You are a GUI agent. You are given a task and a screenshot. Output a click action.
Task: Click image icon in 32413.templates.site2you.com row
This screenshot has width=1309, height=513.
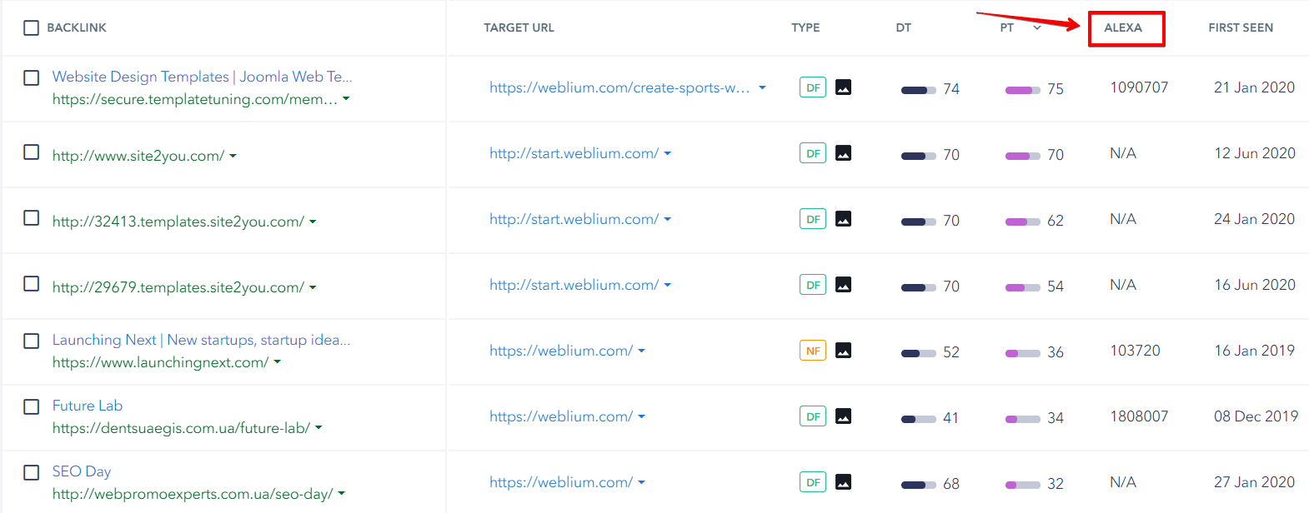[x=843, y=219]
